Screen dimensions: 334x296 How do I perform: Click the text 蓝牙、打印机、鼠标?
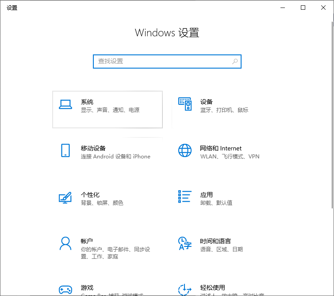224,110
